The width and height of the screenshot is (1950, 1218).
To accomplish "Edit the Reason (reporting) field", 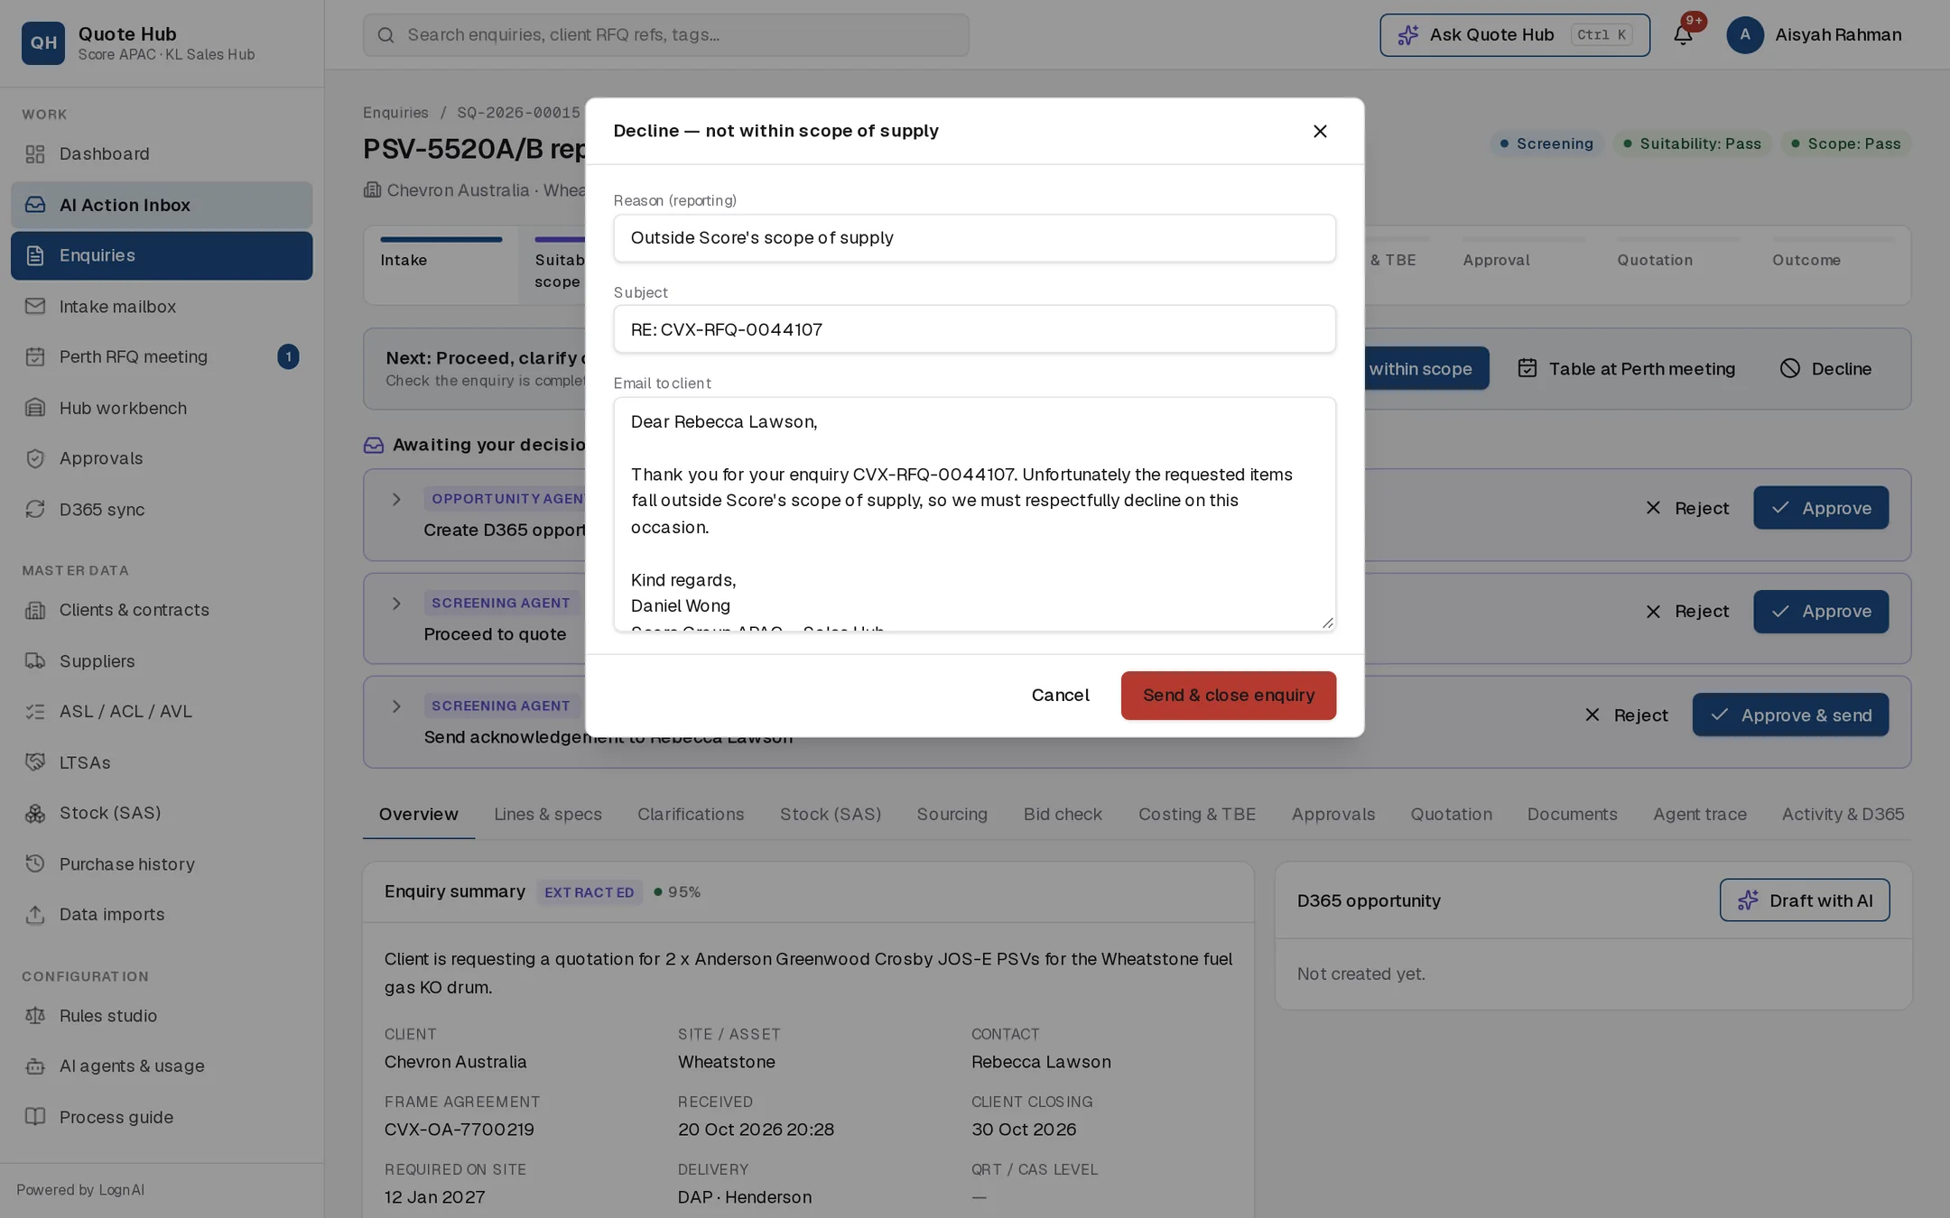I will (x=974, y=238).
